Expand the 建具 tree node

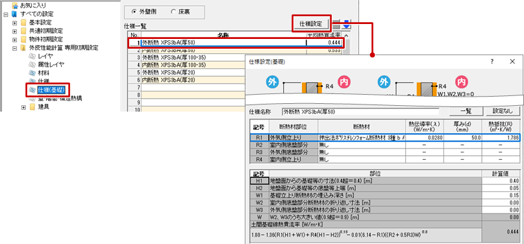pyautogui.click(x=23, y=107)
